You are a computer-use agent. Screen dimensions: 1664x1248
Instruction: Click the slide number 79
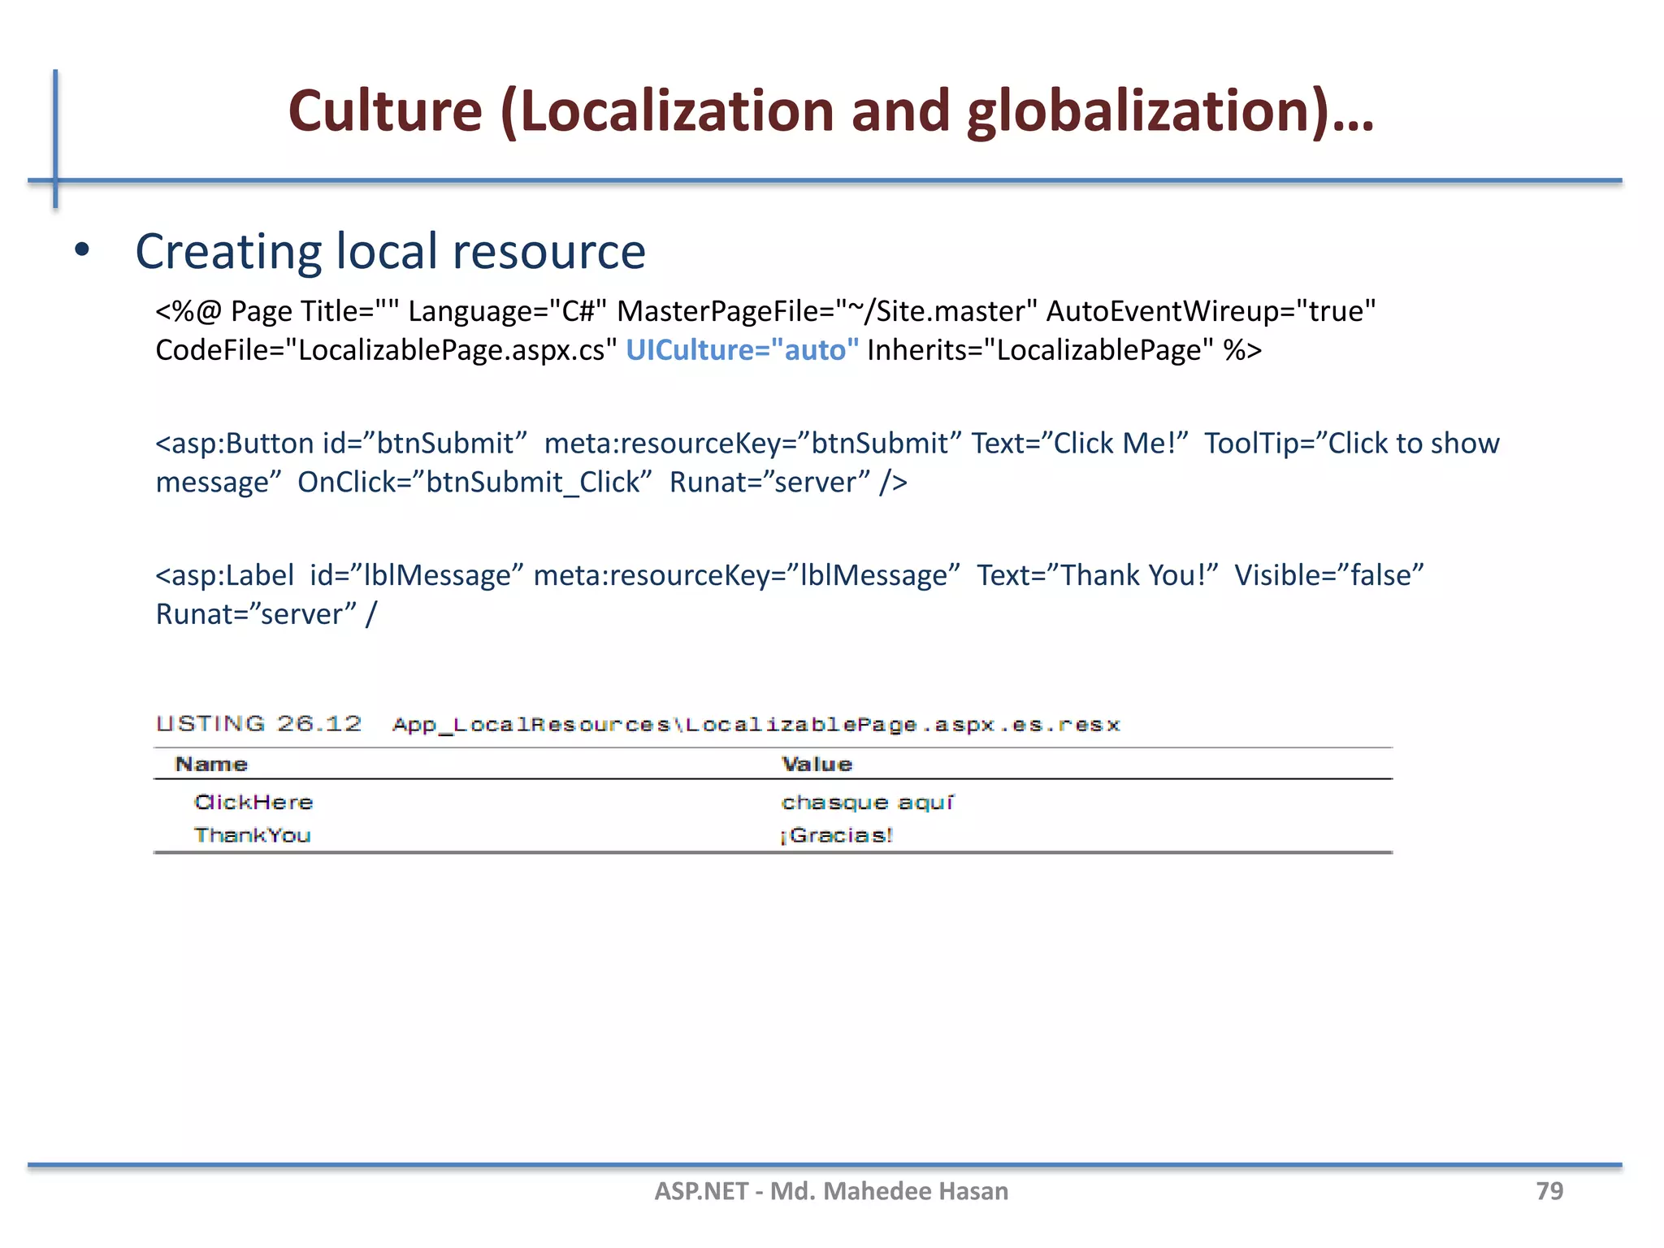tap(1549, 1191)
